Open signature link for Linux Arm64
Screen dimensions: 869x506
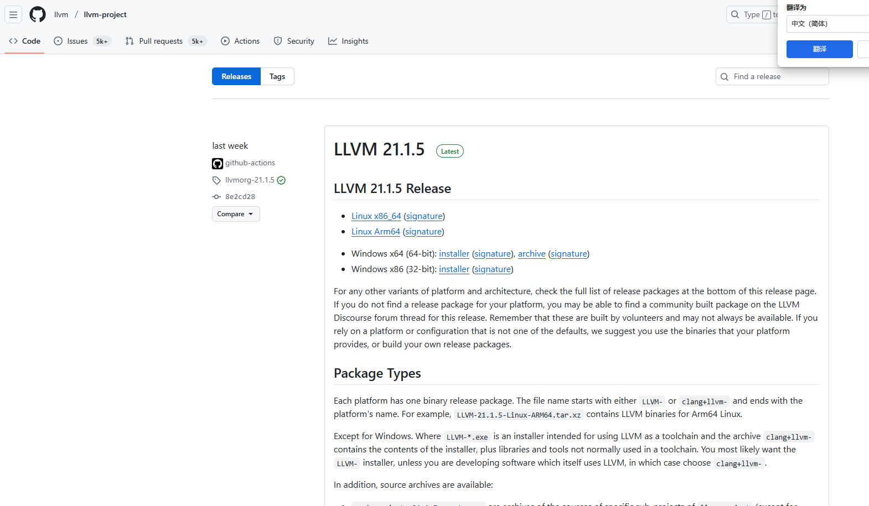[423, 232]
